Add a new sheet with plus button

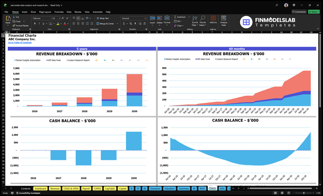pyautogui.click(x=238, y=188)
